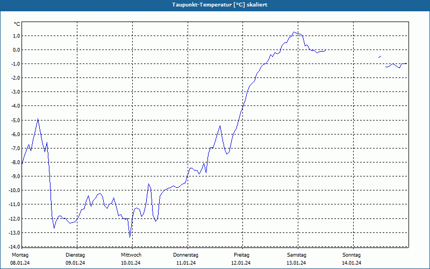This screenshot has height=269, width=430.
Task: Click the Sonntag day label
Action: 352,255
